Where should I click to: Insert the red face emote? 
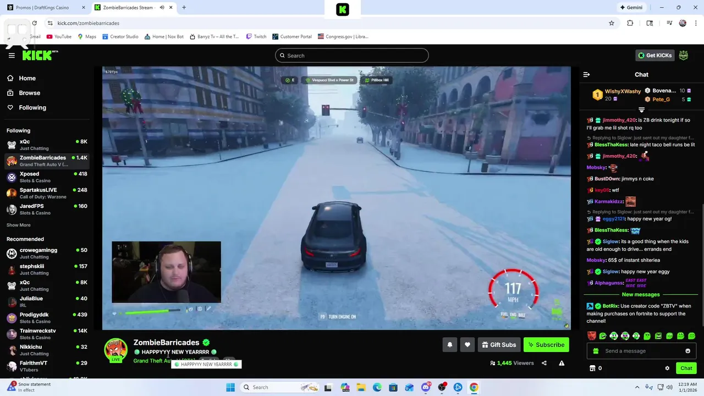coord(591,335)
